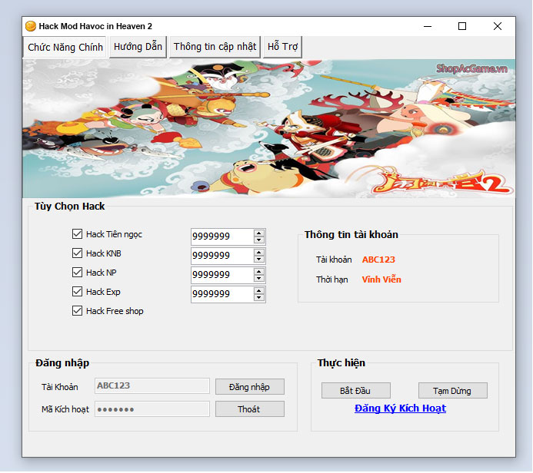Click the Hack NP value field
Screen dimensions: 533x473
pyautogui.click(x=222, y=275)
